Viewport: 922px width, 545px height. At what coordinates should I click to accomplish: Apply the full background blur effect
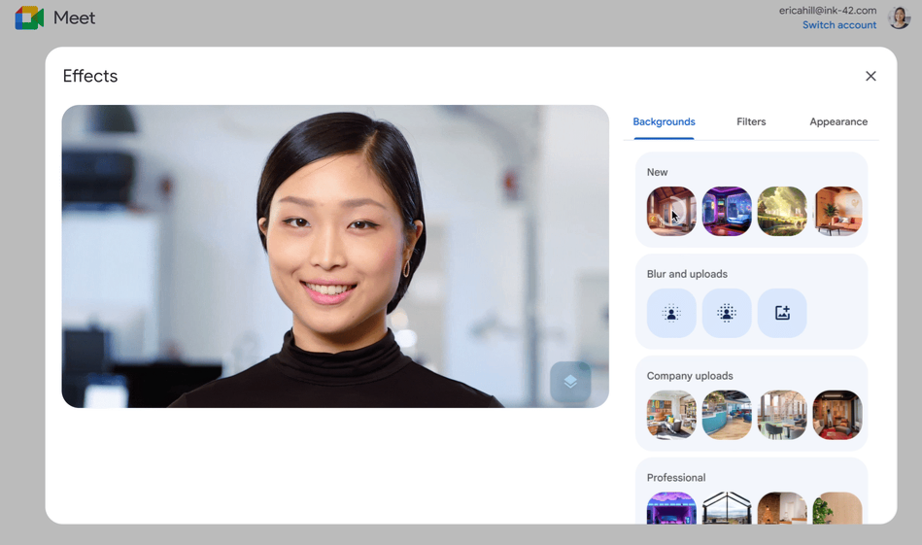[727, 313]
